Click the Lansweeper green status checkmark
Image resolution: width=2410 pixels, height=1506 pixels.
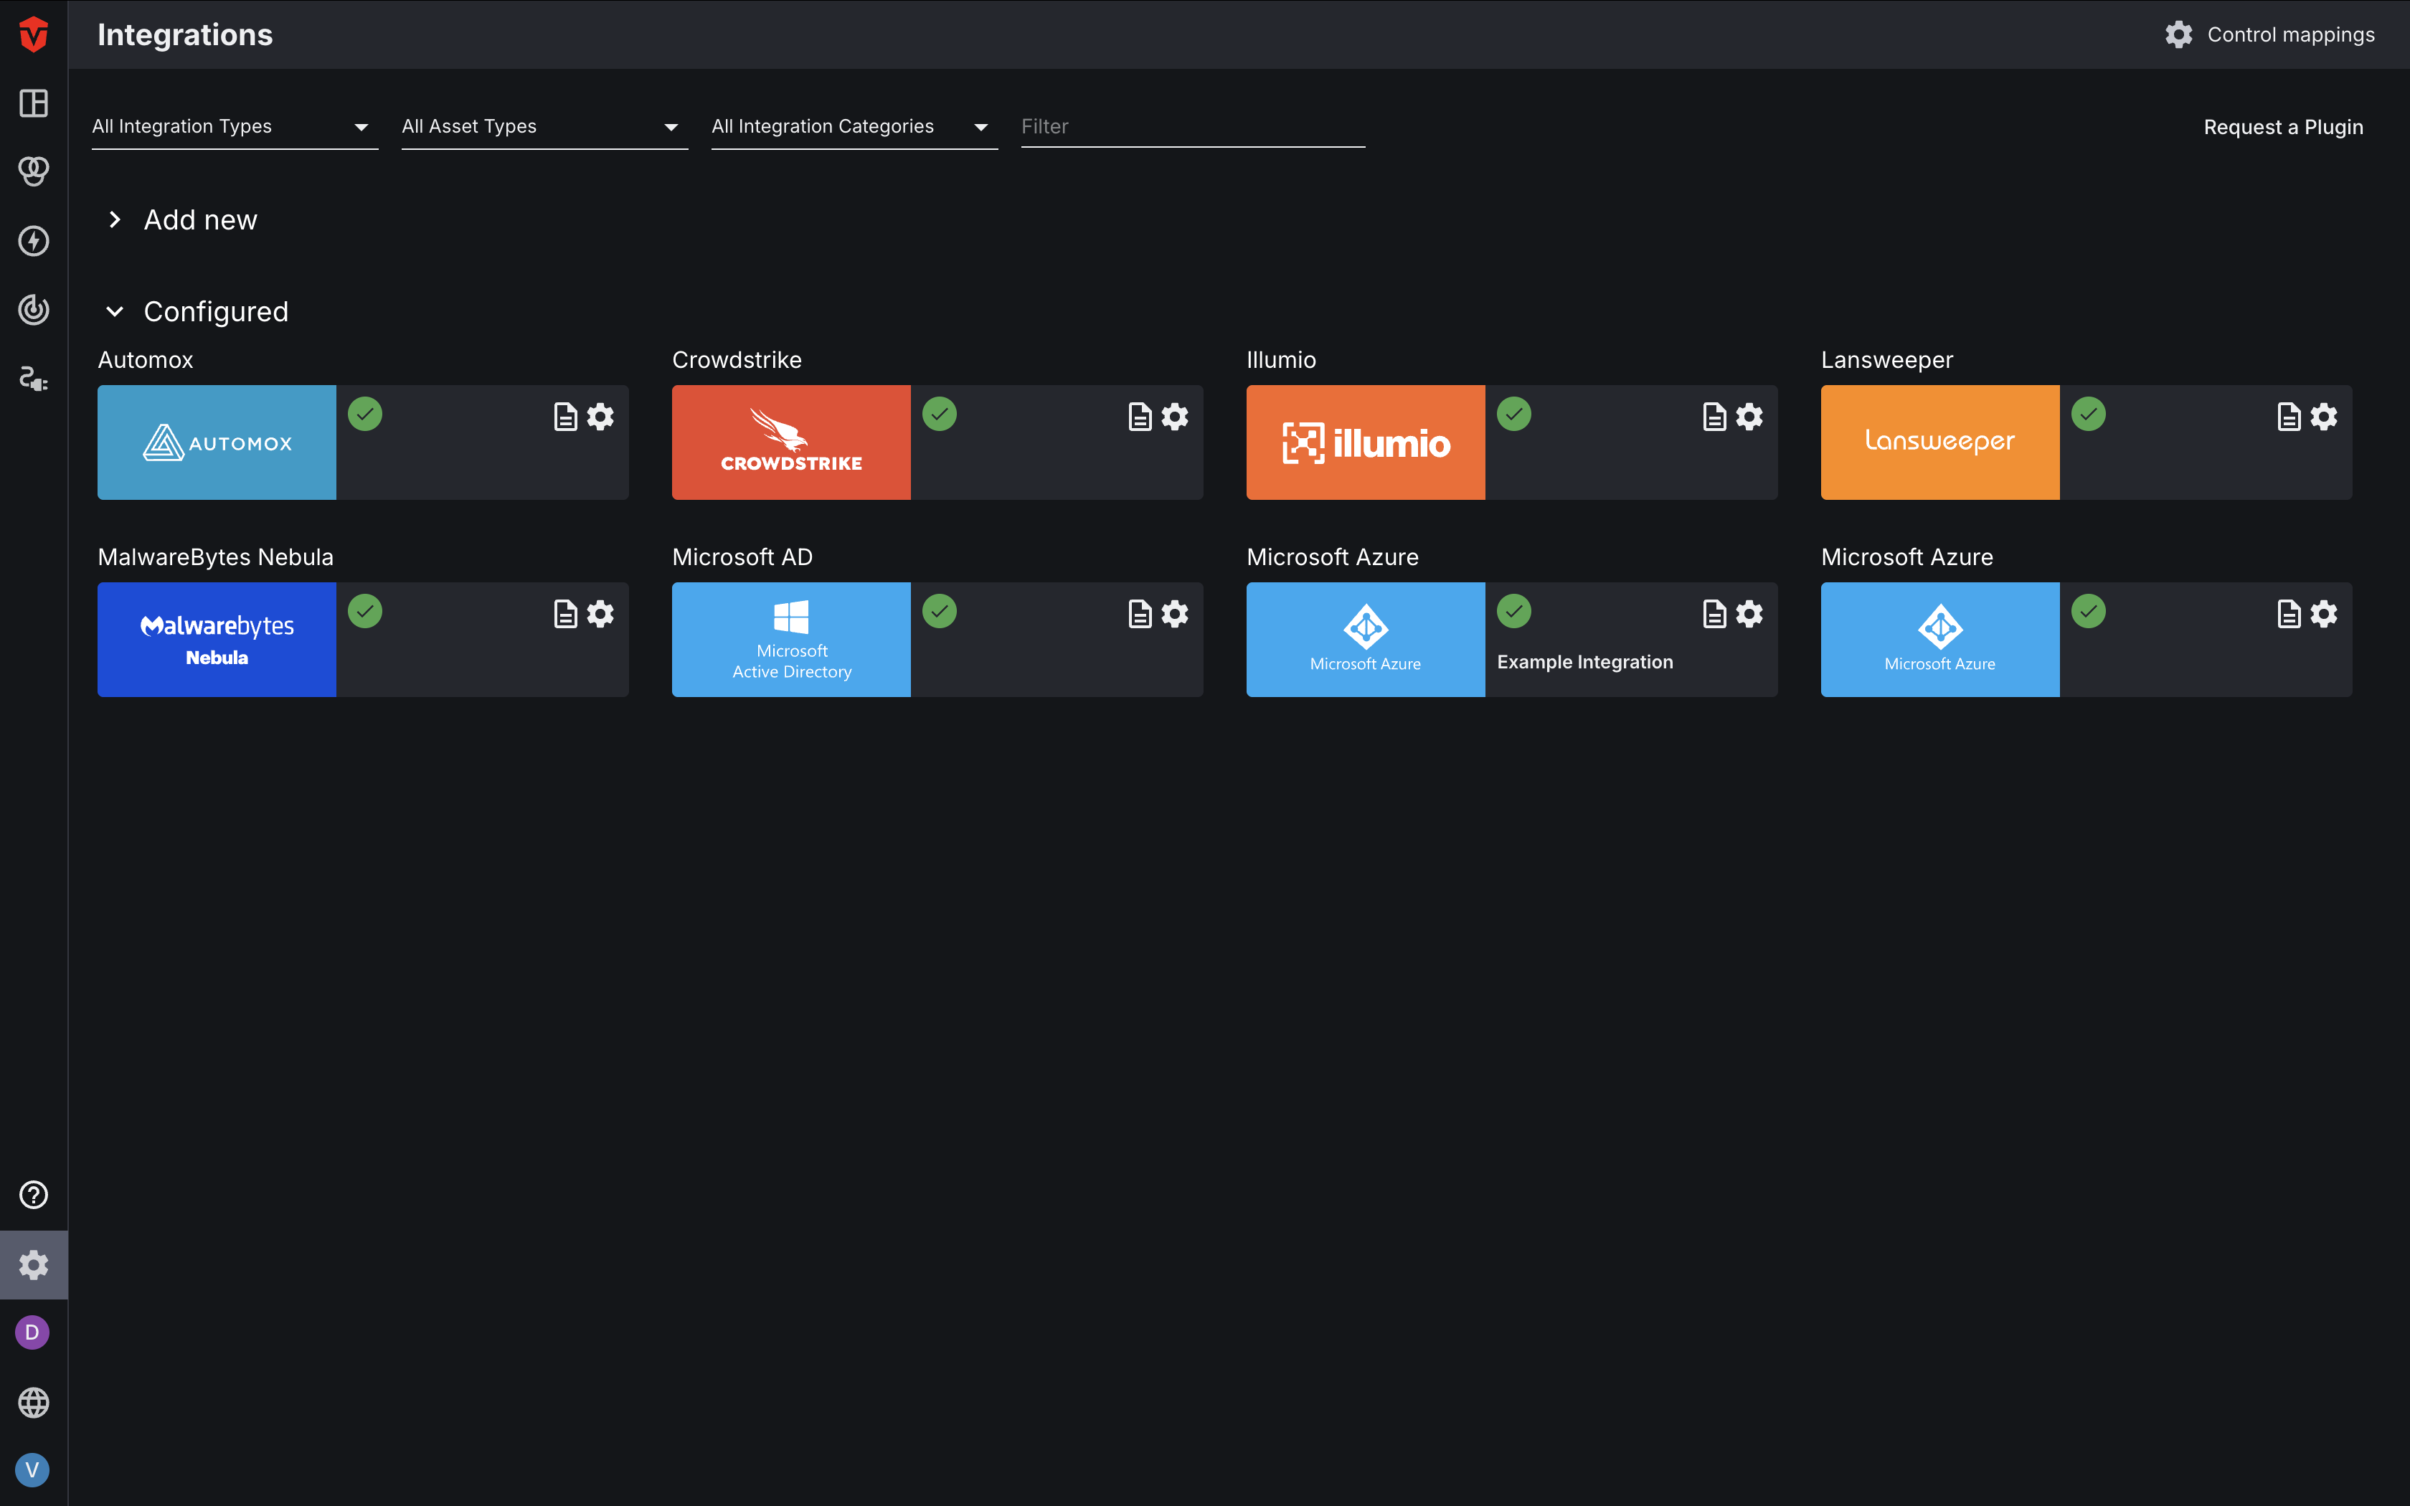point(2089,413)
